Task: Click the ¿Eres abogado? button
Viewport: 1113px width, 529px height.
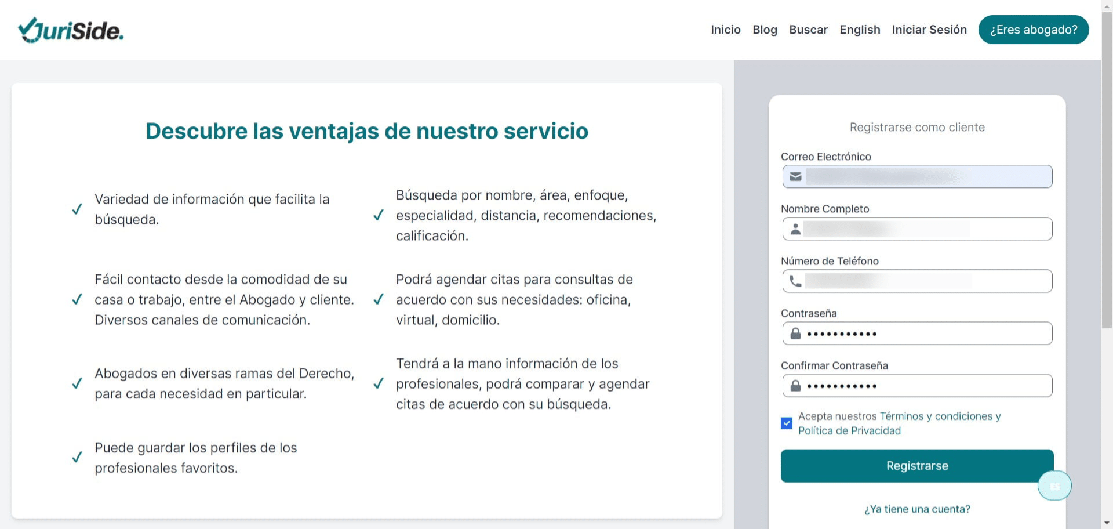Action: coord(1034,30)
